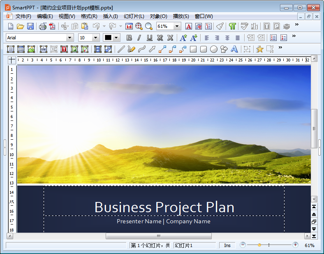Open the 幻灯片(L) menu
The height and width of the screenshot is (254, 324).
pyautogui.click(x=134, y=16)
